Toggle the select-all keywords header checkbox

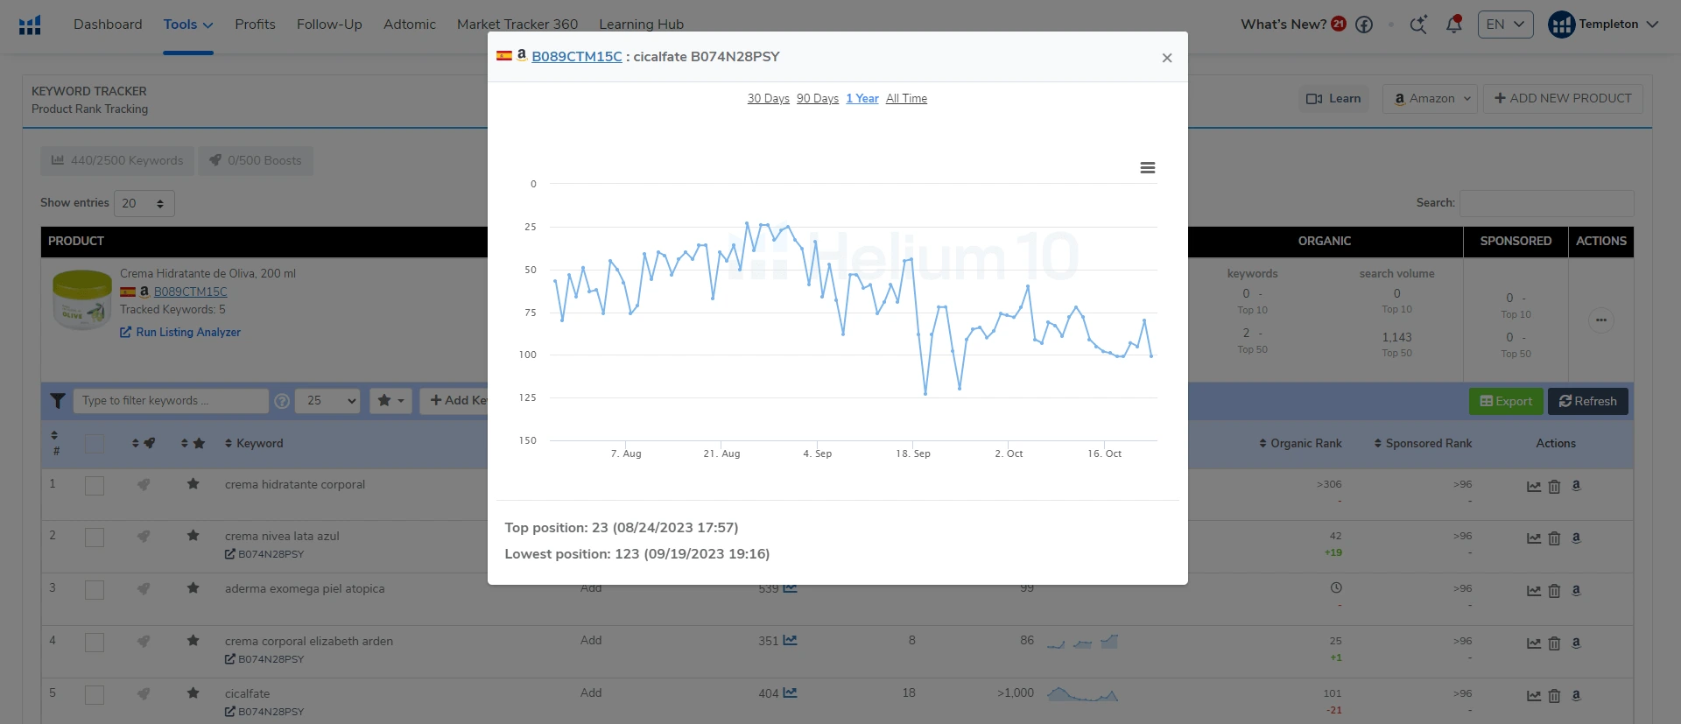(x=95, y=444)
